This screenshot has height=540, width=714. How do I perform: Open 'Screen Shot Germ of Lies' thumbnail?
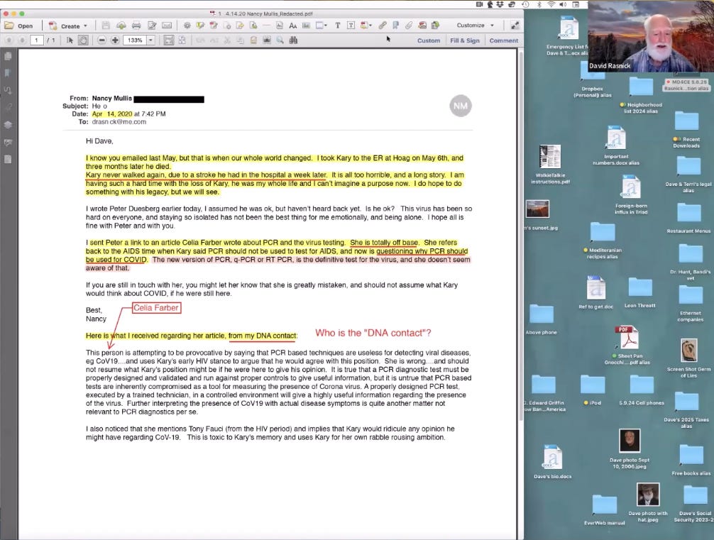point(688,358)
